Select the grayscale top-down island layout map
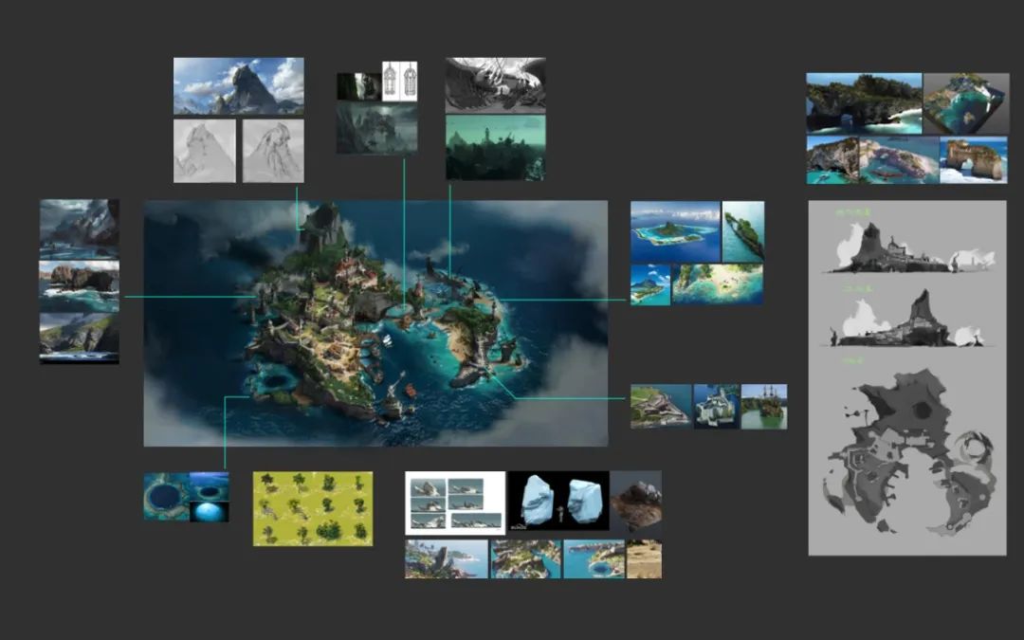The width and height of the screenshot is (1024, 640). [x=909, y=452]
